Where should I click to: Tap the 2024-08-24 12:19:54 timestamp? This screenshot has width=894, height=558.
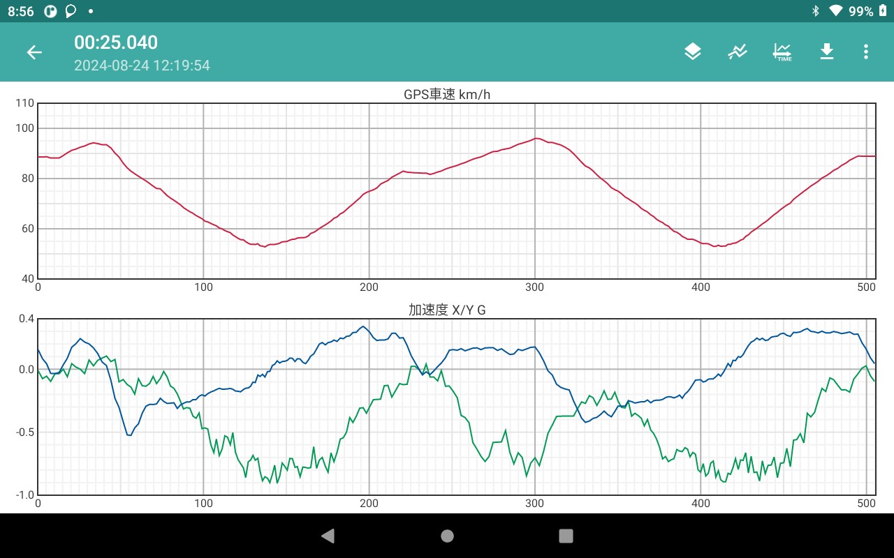click(x=142, y=66)
